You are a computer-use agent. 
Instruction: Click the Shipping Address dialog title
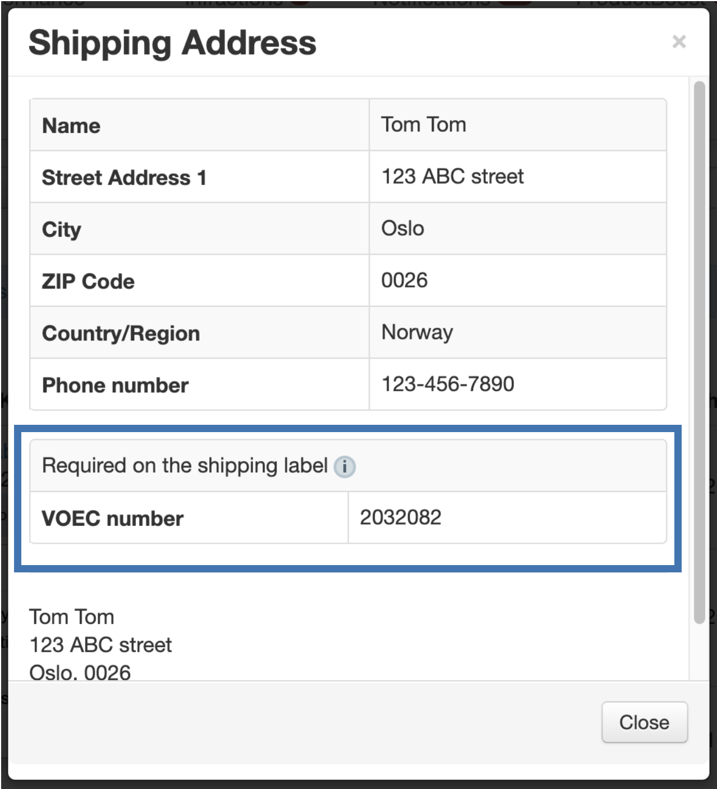pyautogui.click(x=172, y=43)
